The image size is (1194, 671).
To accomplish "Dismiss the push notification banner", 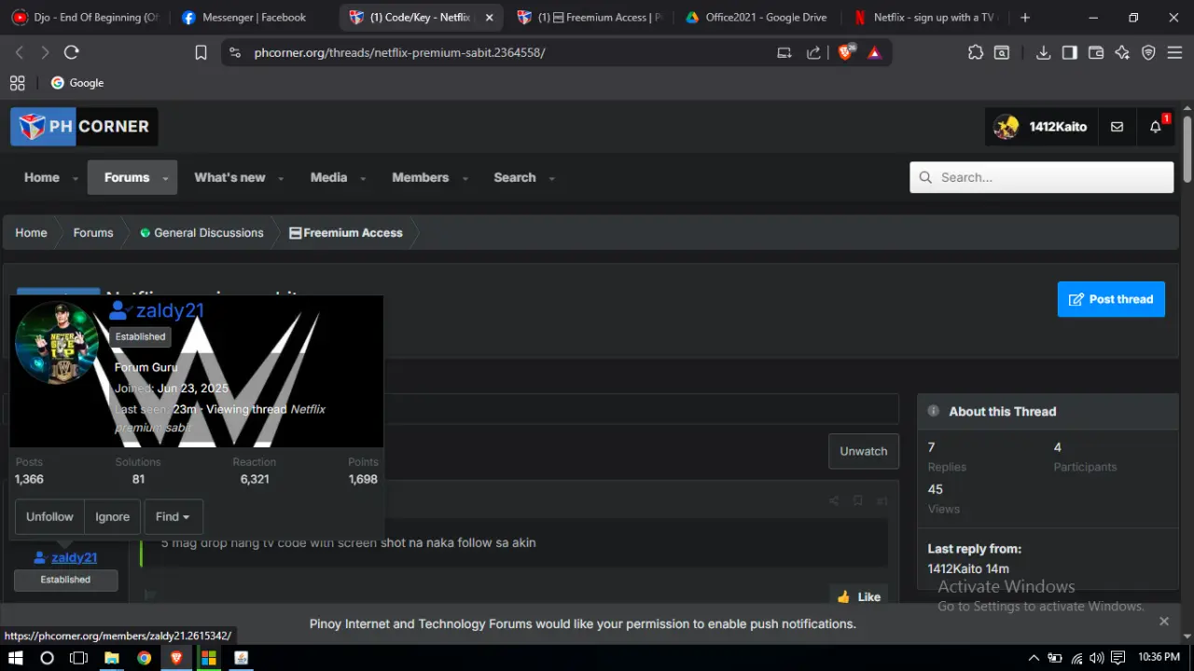I will tap(1164, 622).
